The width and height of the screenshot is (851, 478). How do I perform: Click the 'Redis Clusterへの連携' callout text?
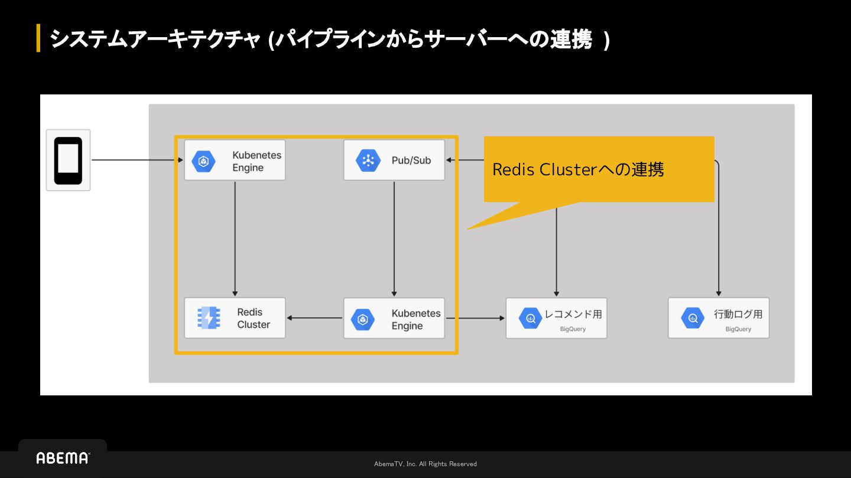tap(578, 169)
